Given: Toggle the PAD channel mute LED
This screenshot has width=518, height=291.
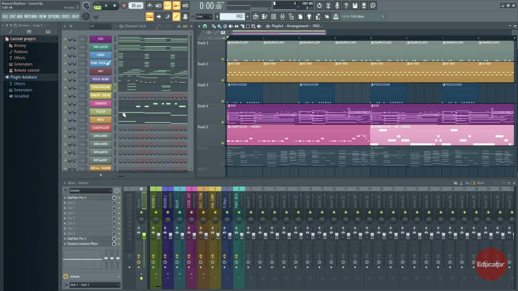Looking at the screenshot, I should click(65, 39).
